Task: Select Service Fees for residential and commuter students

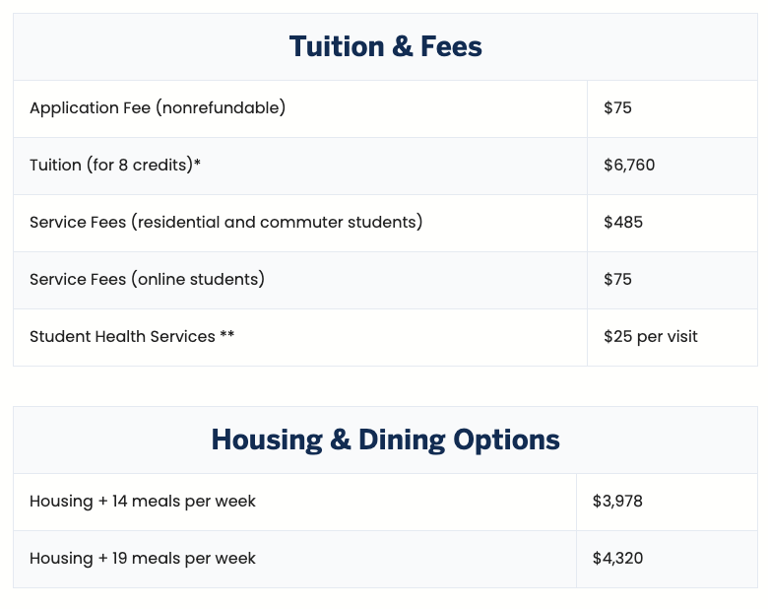Action: pos(225,222)
